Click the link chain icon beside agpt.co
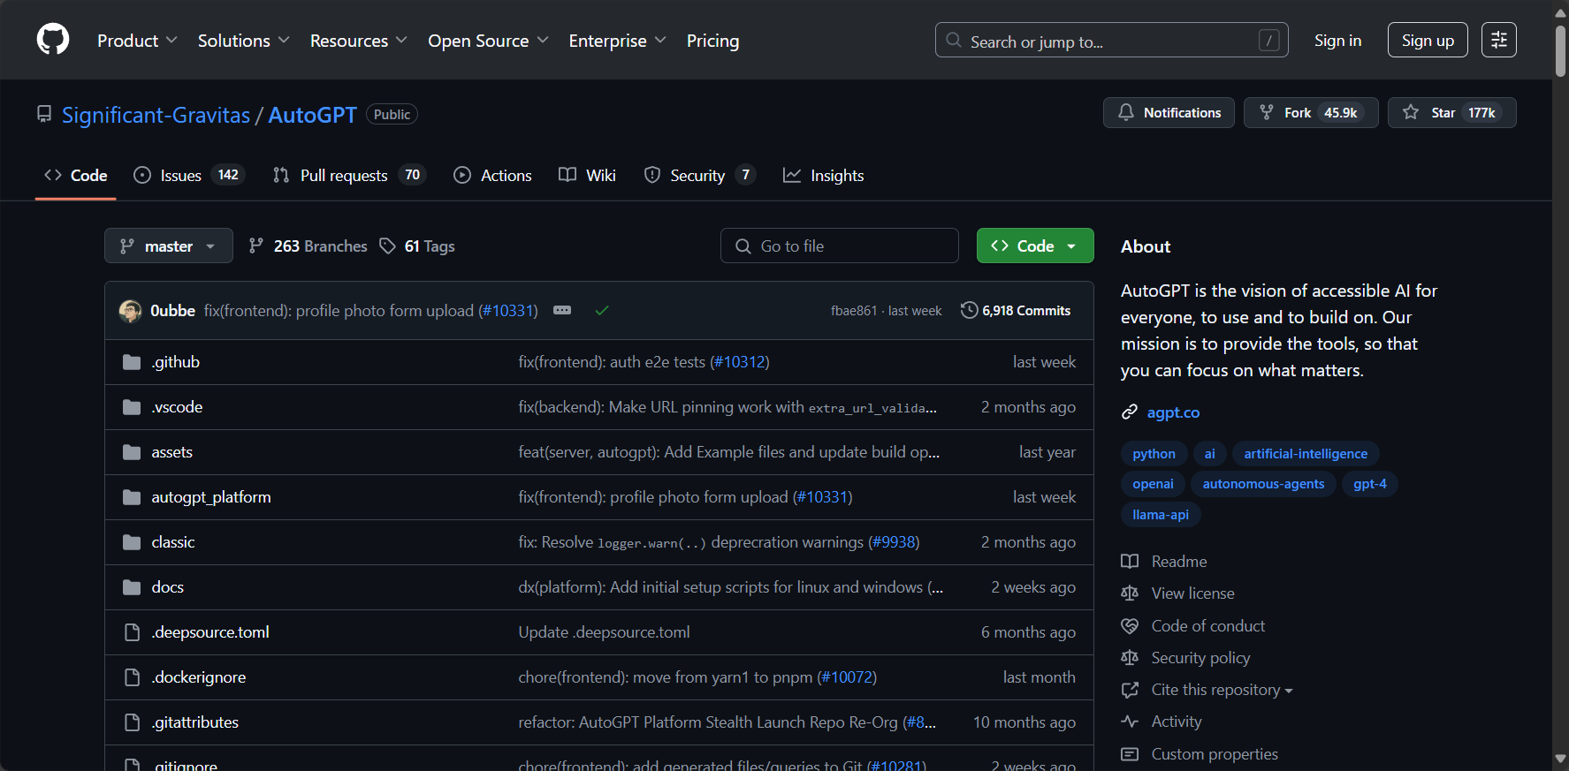 click(x=1129, y=412)
